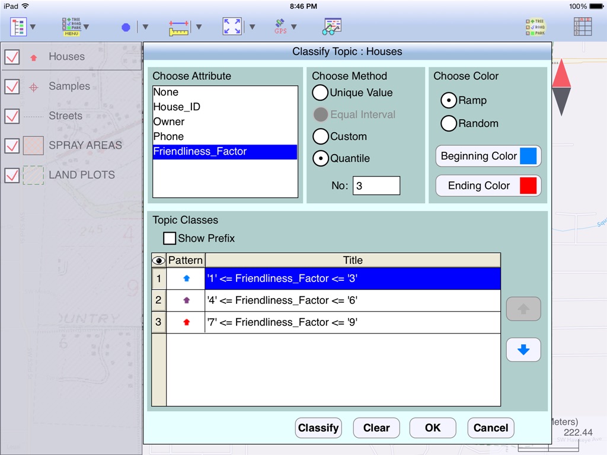Open the layer list tool icon
This screenshot has height=455, width=607.
[18, 27]
